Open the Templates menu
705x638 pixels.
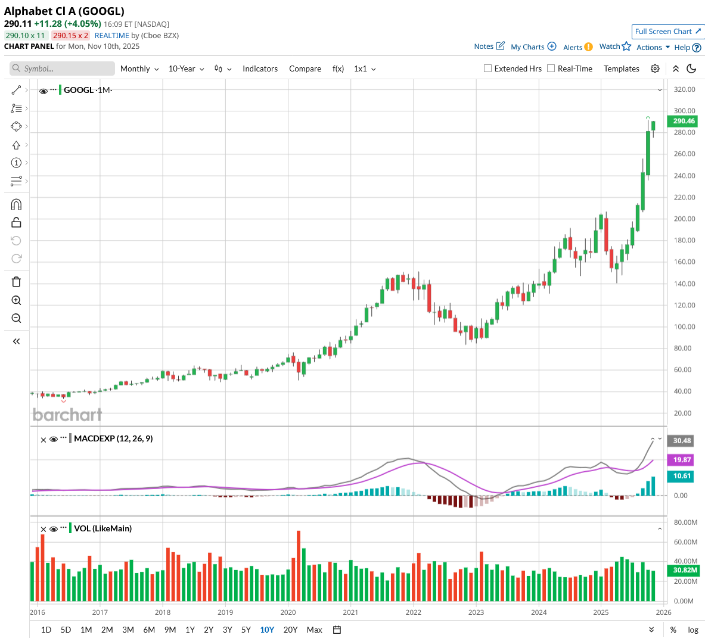click(622, 69)
